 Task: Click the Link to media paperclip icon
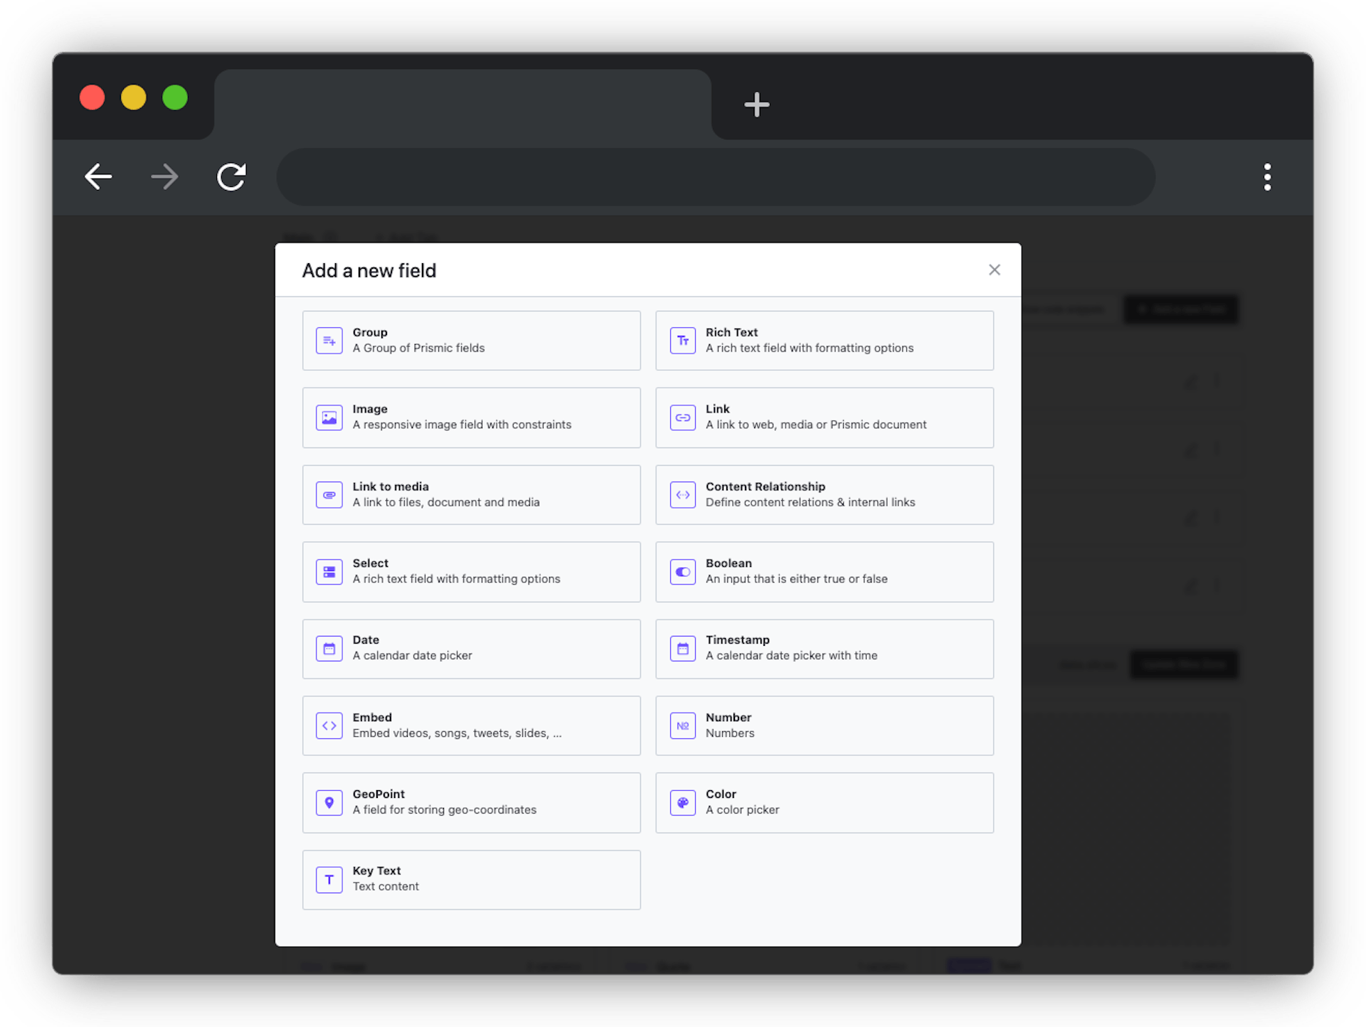[x=329, y=495]
